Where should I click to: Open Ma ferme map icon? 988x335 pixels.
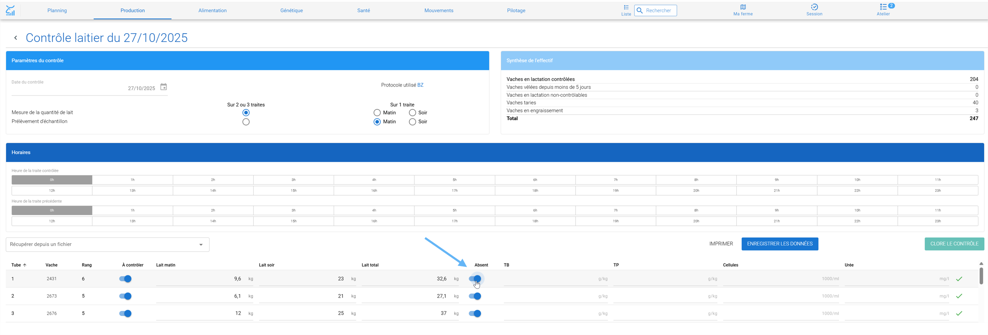pyautogui.click(x=743, y=10)
